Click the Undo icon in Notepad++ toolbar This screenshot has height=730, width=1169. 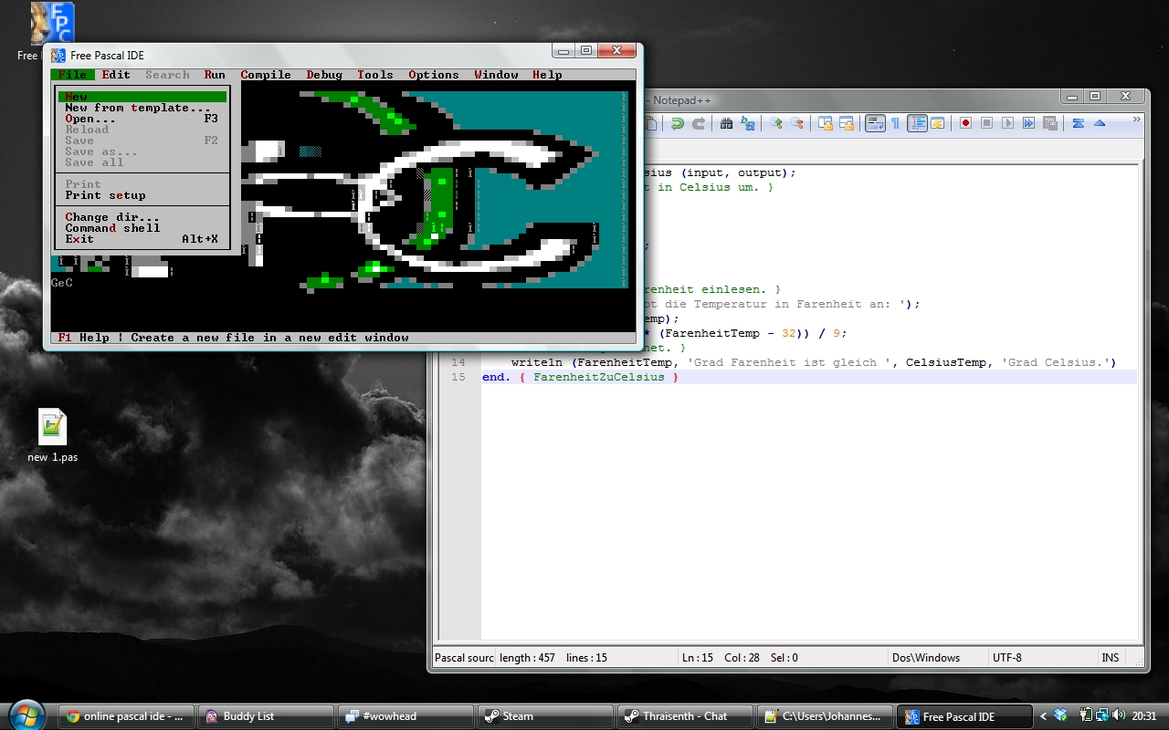677,123
